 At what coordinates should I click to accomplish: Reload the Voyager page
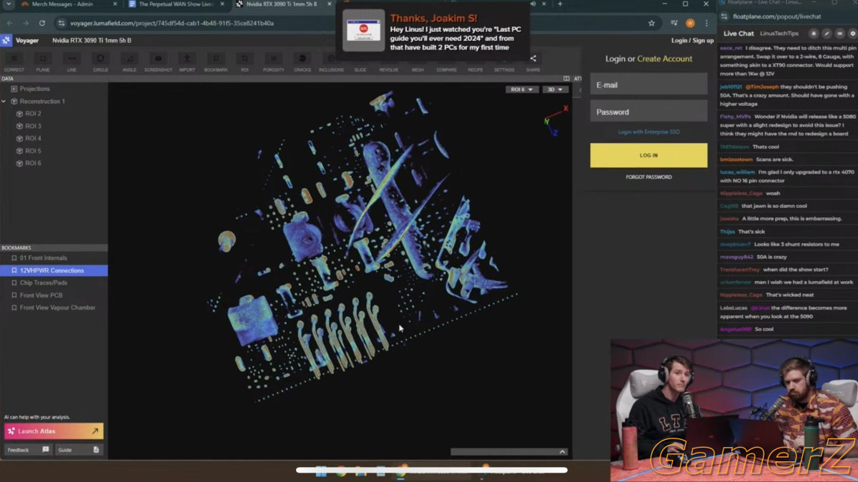tap(42, 23)
